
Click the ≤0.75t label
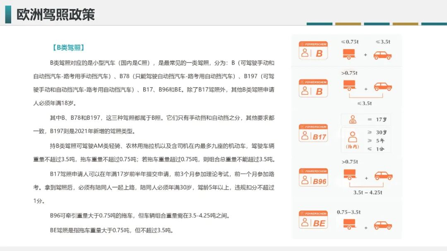349,42
